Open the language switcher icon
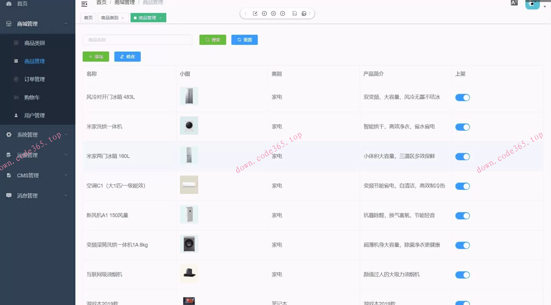The width and height of the screenshot is (551, 305). (514, 3)
